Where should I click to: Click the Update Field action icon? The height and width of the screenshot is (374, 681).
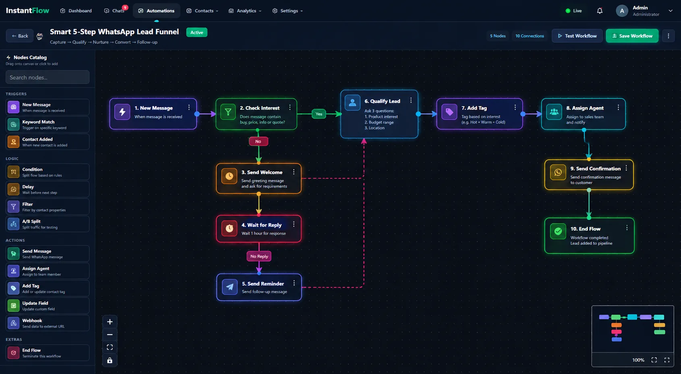[13, 306]
